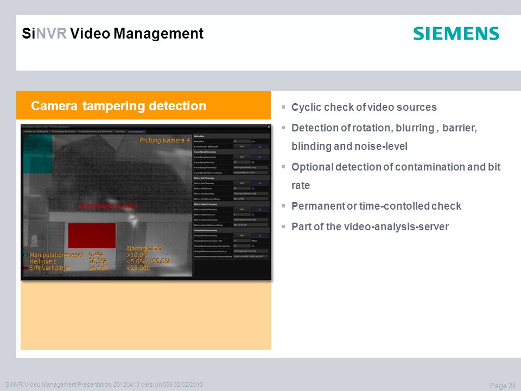The image size is (521, 391).
Task: Click the SiNVR presentation version footer text
Action: tap(104, 384)
